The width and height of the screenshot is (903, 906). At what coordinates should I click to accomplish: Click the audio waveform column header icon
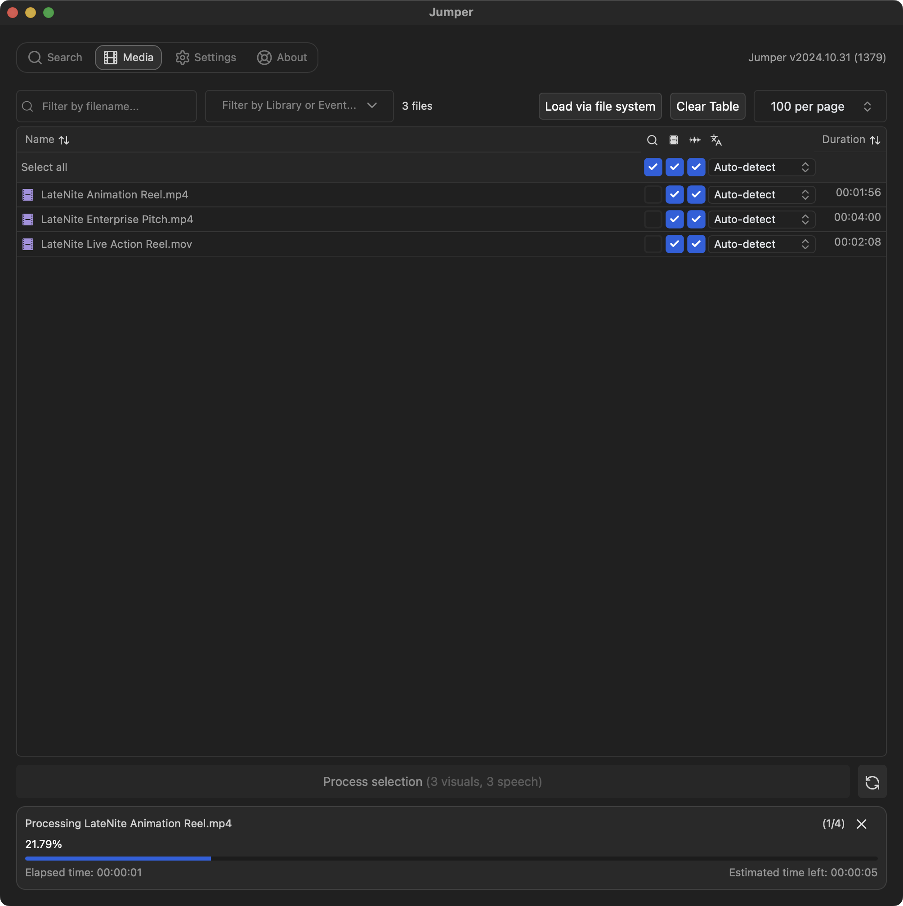click(695, 140)
